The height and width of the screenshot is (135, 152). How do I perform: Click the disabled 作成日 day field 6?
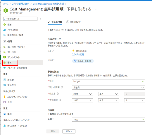134,94
